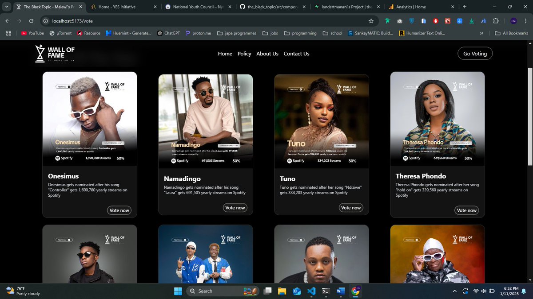Open the tab search dropdown arrow
This screenshot has height=299, width=533.
6,7
